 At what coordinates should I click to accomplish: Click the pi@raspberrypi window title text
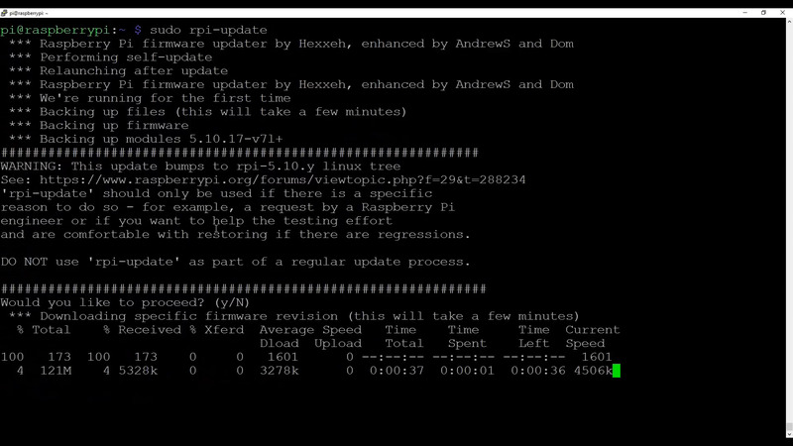[28, 13]
